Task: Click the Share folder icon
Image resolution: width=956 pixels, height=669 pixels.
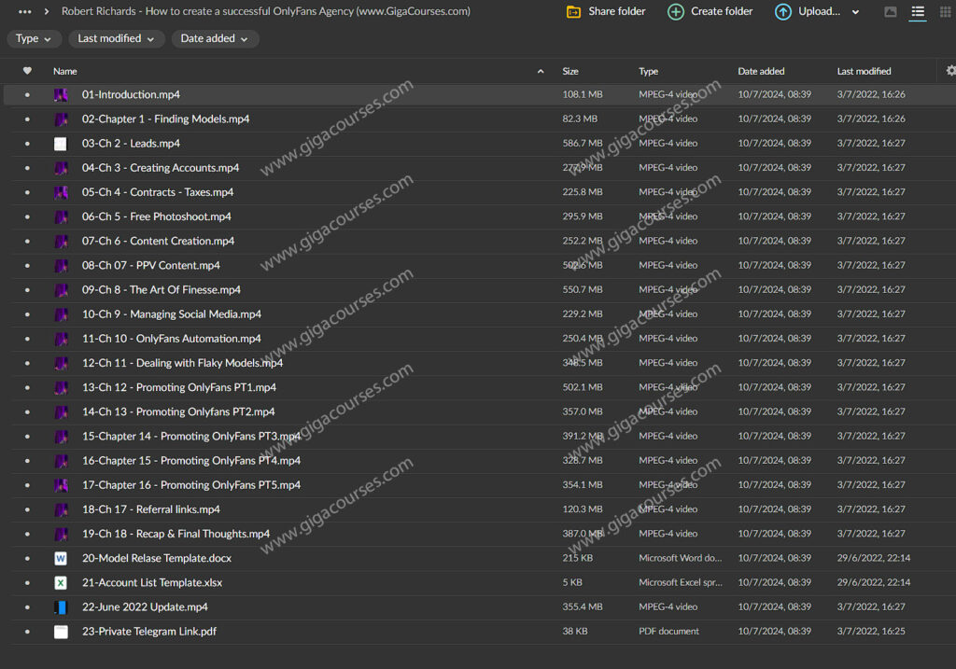Action: [x=574, y=12]
